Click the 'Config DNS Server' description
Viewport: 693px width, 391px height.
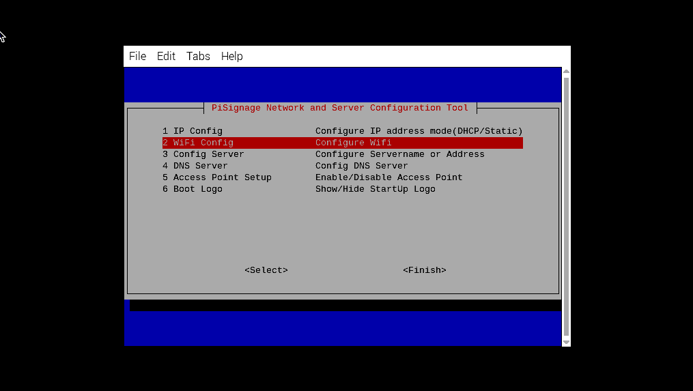[x=362, y=166]
